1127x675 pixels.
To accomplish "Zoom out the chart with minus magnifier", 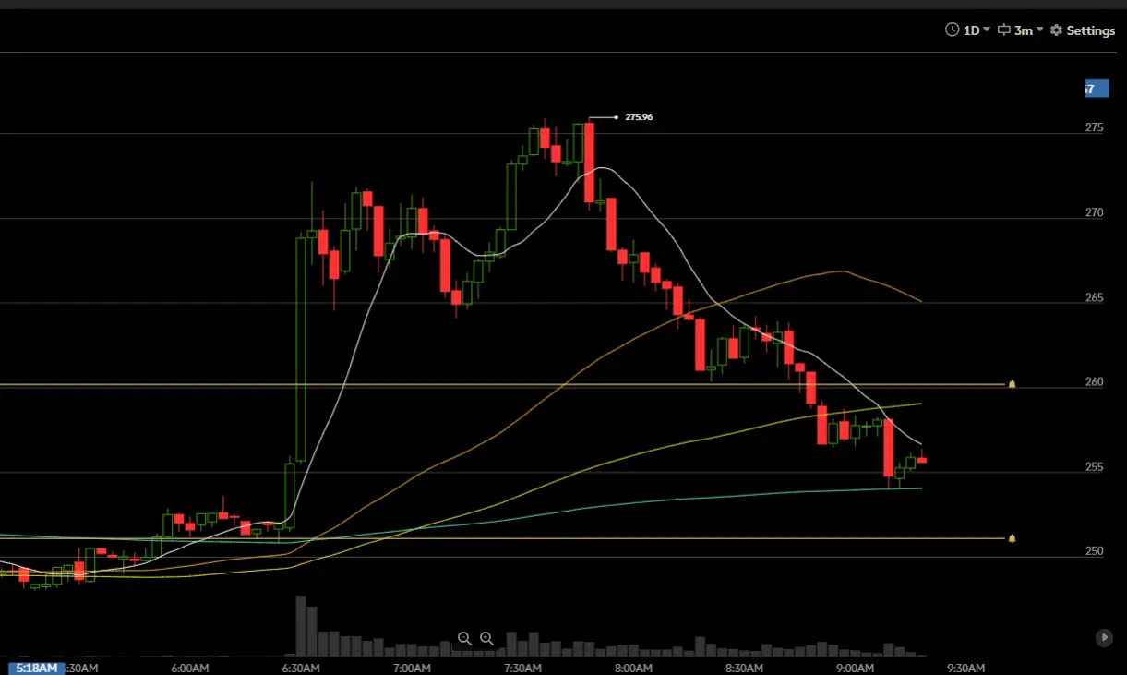I will [x=464, y=638].
